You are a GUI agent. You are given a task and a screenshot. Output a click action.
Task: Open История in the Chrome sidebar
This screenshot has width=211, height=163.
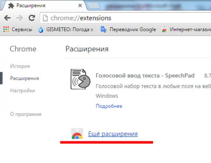coord(20,66)
